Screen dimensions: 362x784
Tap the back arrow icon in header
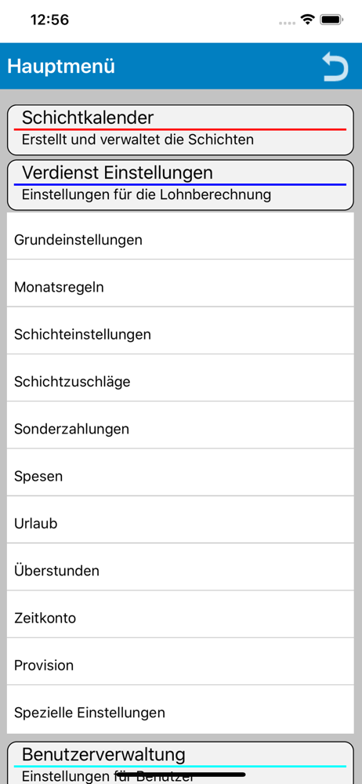335,67
